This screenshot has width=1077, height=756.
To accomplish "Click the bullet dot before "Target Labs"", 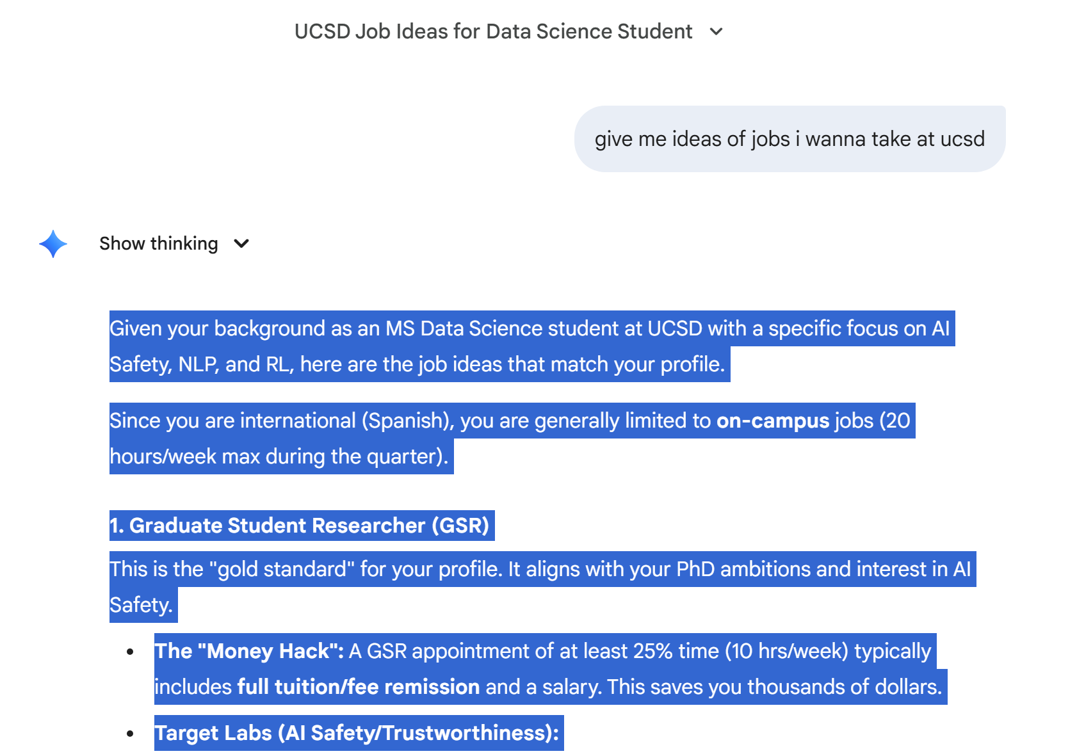I will pyautogui.click(x=130, y=734).
